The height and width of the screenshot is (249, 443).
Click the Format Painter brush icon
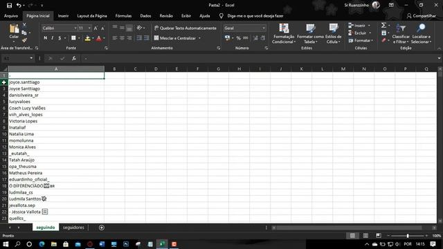click(x=25, y=40)
